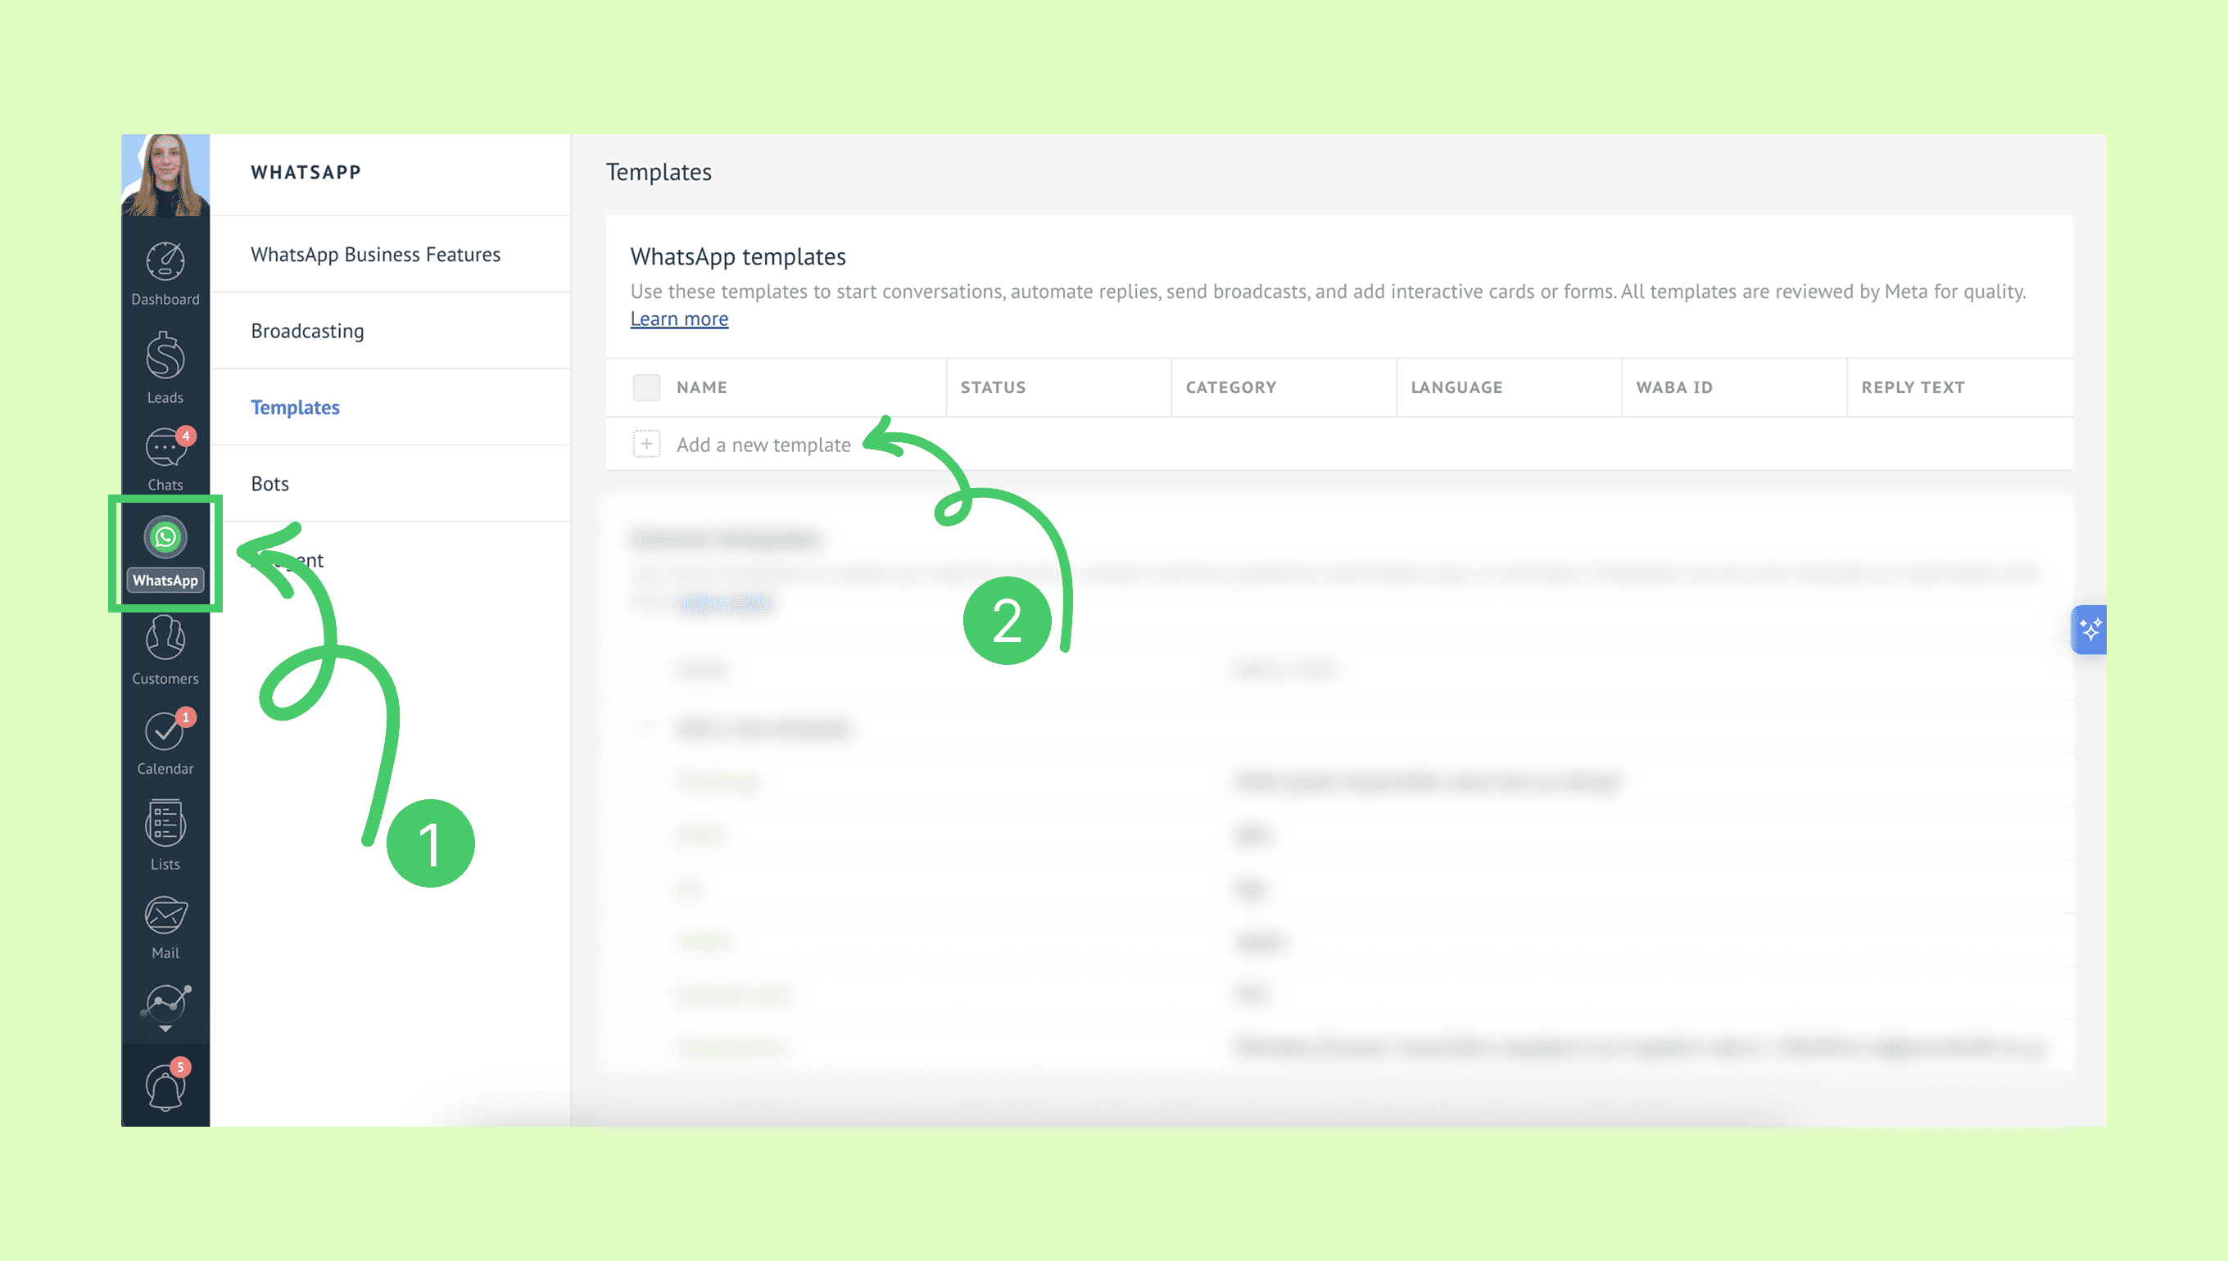Open the Analytics chart icon in sidebar
Viewport: 2228px width, 1261px height.
pyautogui.click(x=166, y=1003)
